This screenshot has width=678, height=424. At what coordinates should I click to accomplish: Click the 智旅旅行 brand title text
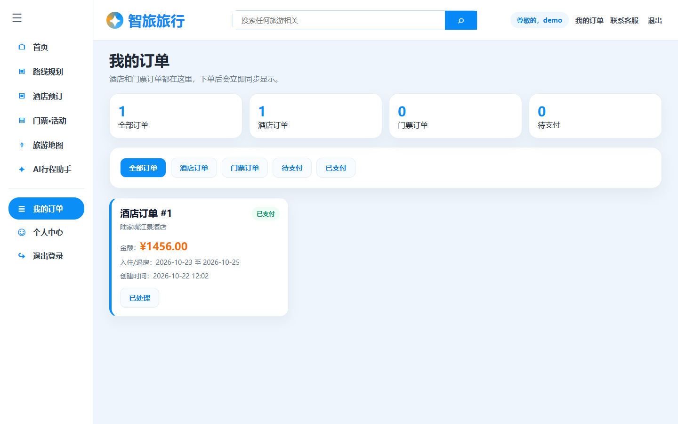pyautogui.click(x=156, y=21)
